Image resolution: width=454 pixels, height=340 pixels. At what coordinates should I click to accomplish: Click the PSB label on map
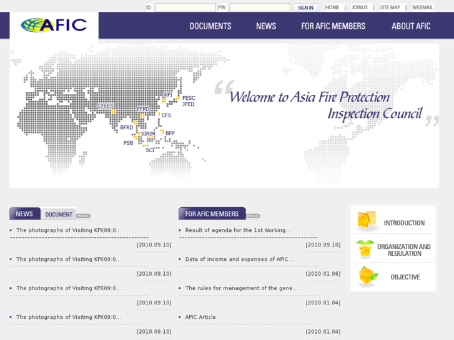pyautogui.click(x=128, y=143)
